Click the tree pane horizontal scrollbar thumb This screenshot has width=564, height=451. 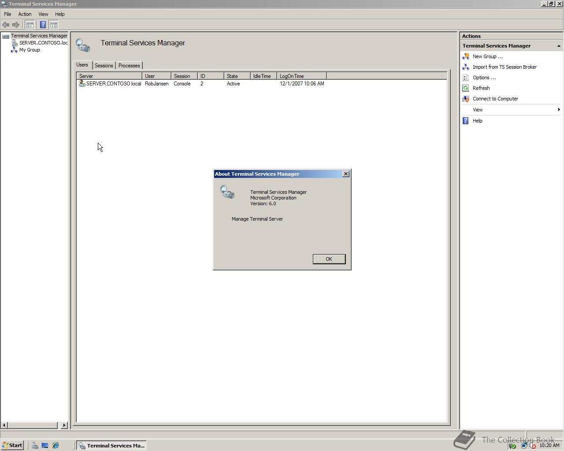tap(33, 425)
